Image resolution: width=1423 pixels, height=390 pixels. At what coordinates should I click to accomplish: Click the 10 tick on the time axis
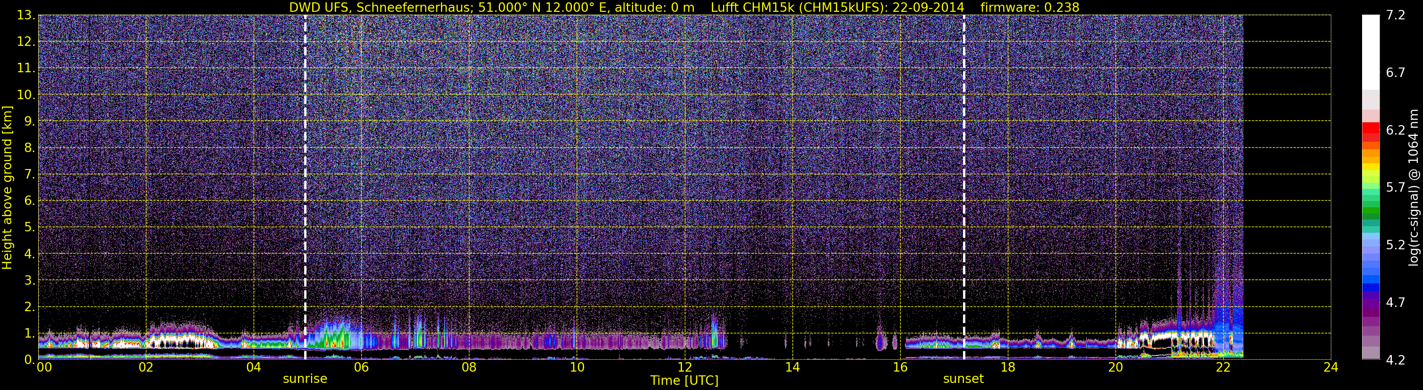[x=577, y=367]
